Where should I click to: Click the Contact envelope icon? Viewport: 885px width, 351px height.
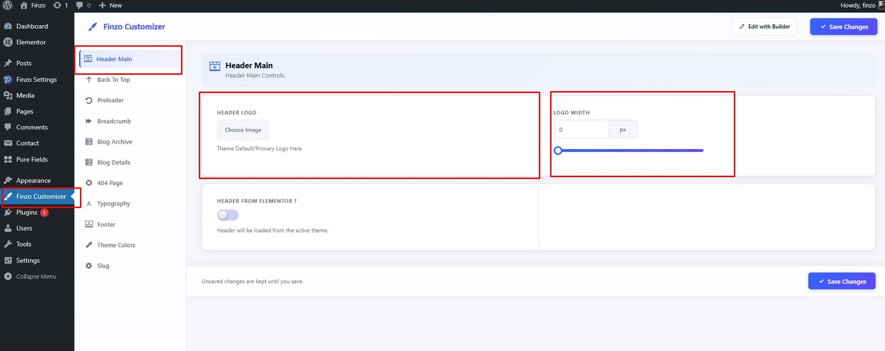[8, 143]
